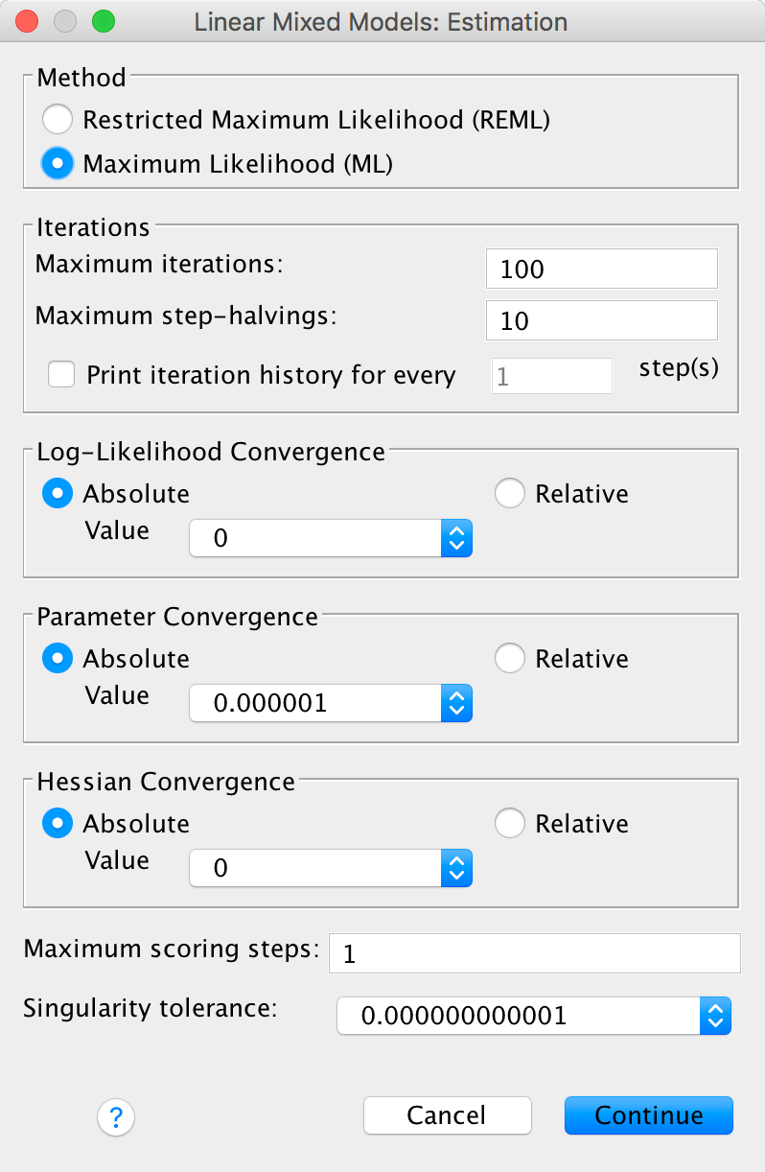Viewport: 765px width, 1172px height.
Task: Choose Relative for Log-Likelihood Convergence
Action: 510,494
